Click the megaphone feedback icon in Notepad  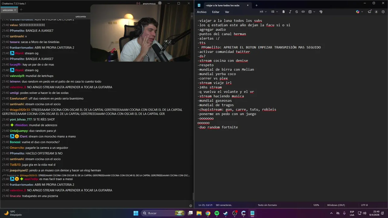[x=370, y=12]
